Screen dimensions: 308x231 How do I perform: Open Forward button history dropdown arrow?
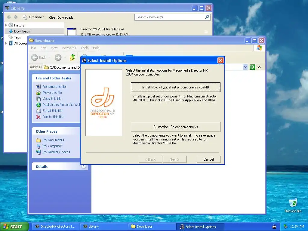(x=65, y=57)
